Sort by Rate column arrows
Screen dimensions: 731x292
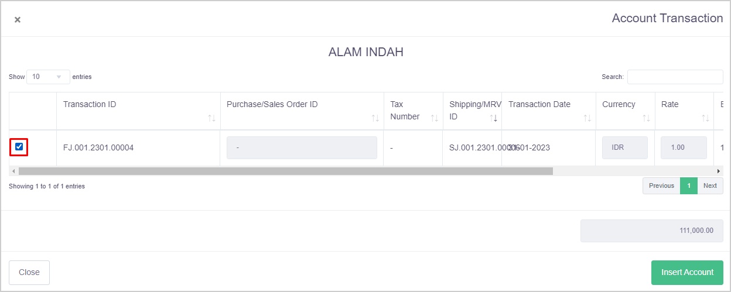tap(705, 118)
